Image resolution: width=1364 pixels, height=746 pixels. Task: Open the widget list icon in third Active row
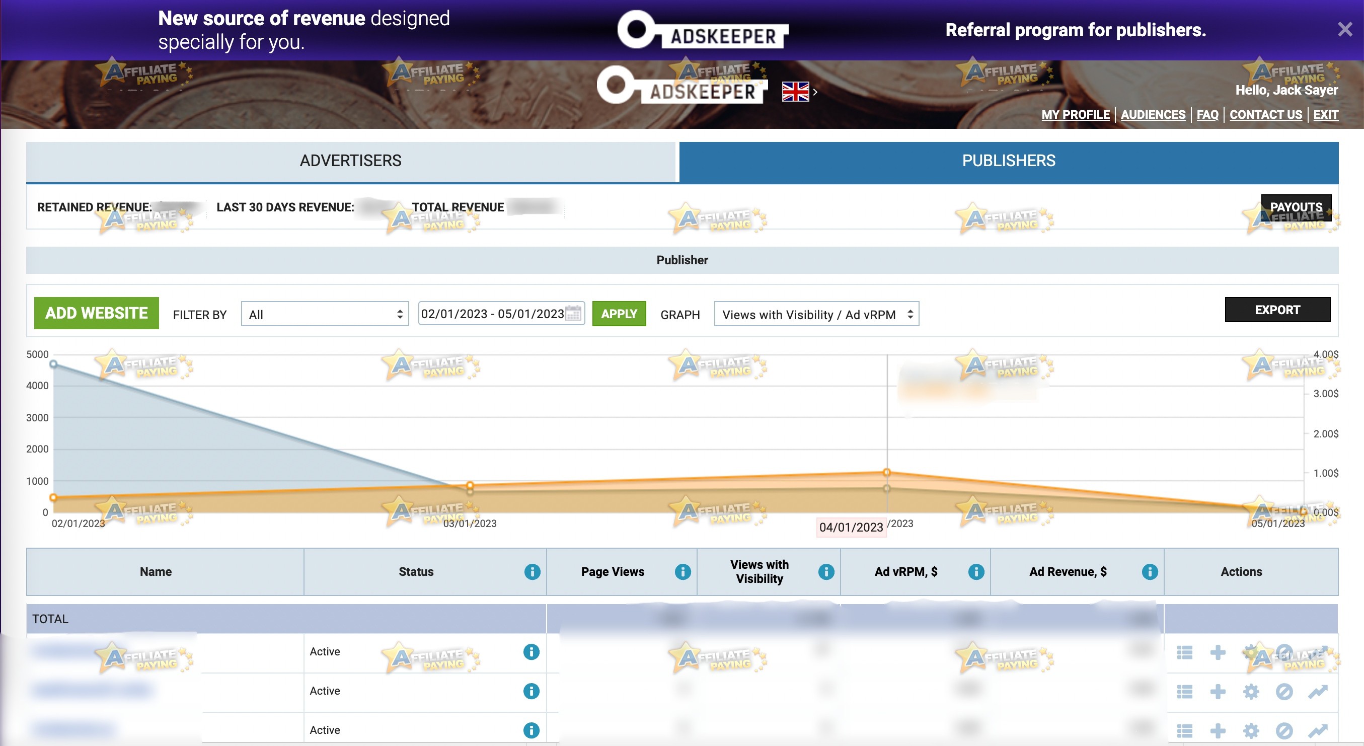coord(1184,730)
